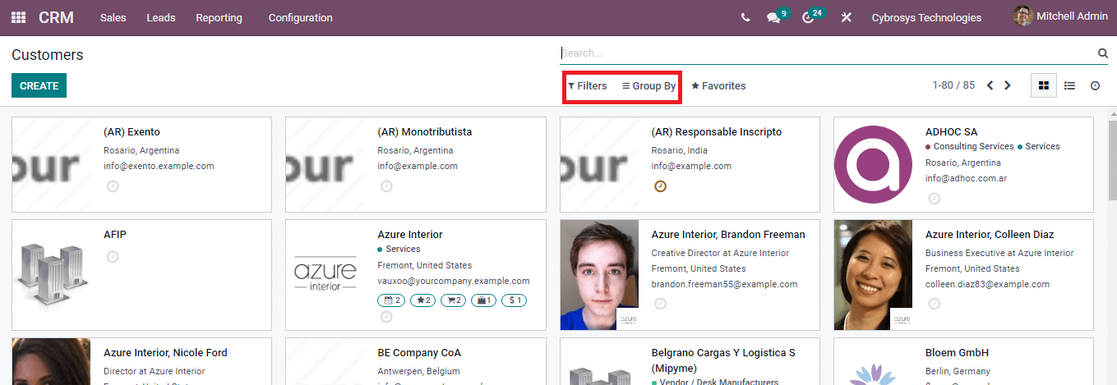Click info@exento.example.com email text

coord(159,166)
